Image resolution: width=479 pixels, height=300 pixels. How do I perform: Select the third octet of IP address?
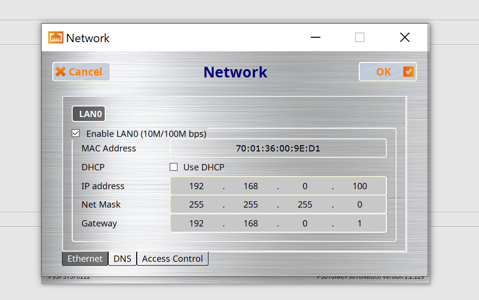(x=305, y=186)
